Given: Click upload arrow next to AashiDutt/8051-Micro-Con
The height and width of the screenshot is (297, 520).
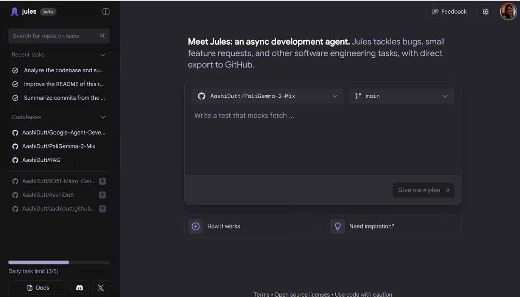Looking at the screenshot, I should point(103,181).
